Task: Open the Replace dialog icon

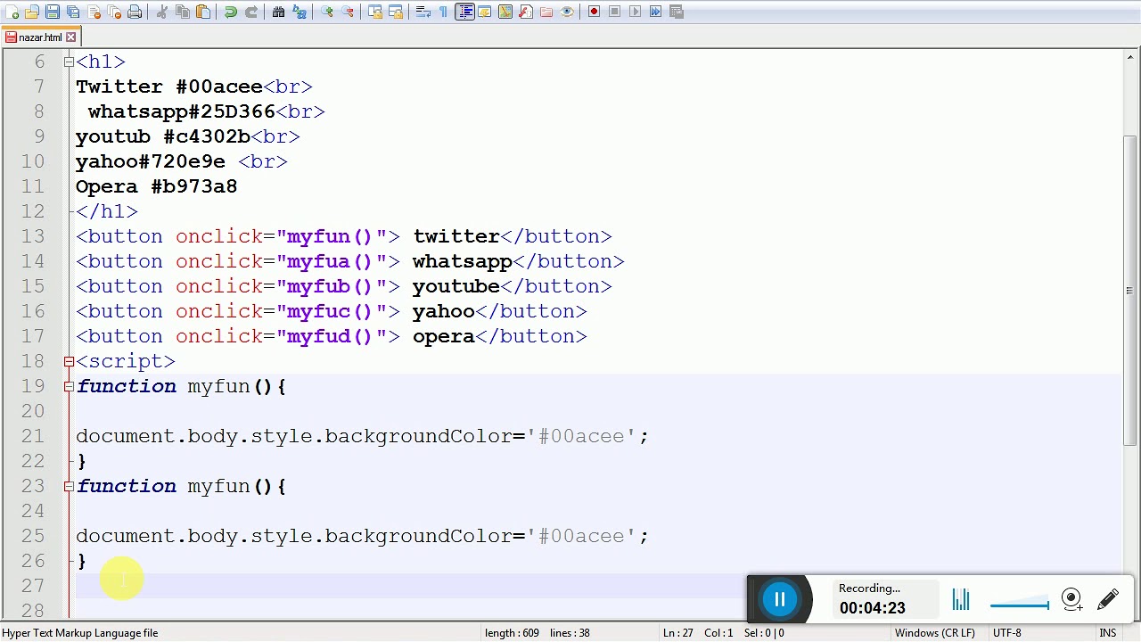Action: click(300, 12)
